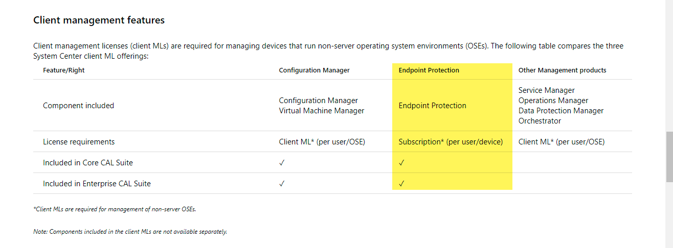Click the 'Configuration Manager' column header

click(x=315, y=70)
